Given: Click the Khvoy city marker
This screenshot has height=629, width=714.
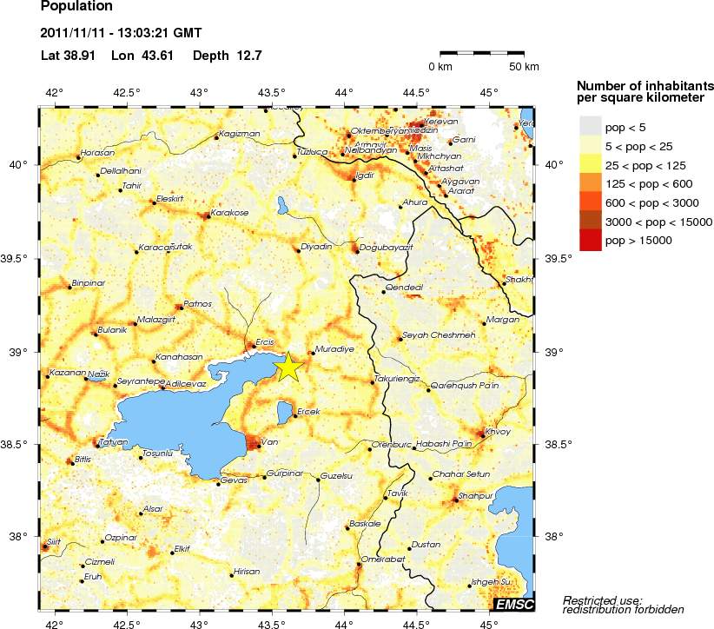Looking at the screenshot, I should tap(481, 434).
